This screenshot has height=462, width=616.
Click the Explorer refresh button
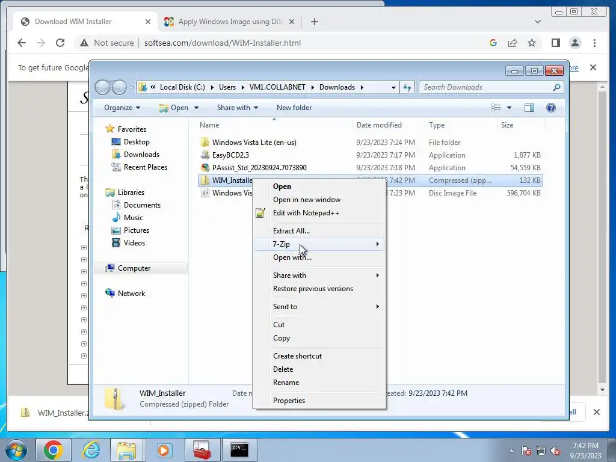coord(407,87)
